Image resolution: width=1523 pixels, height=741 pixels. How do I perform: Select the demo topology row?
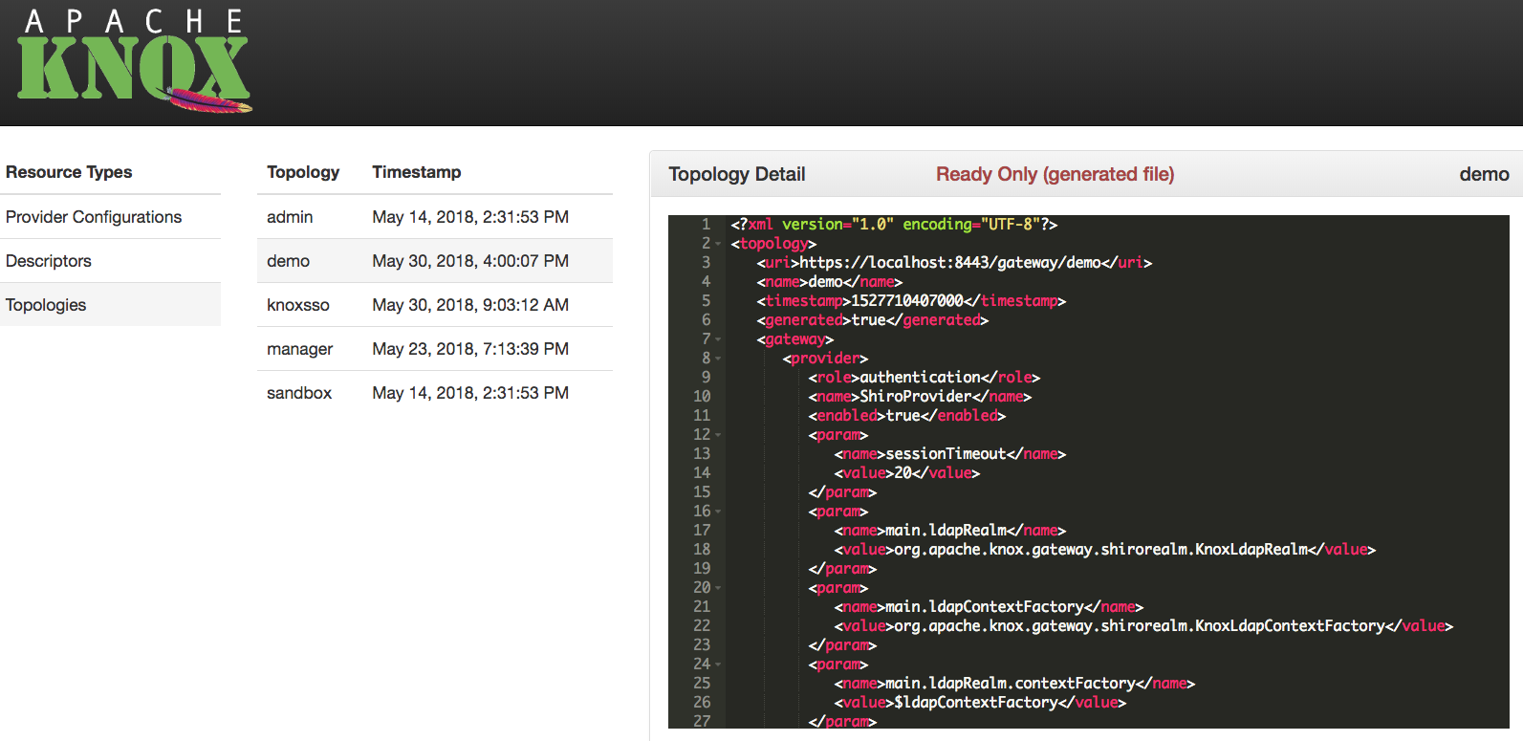coord(288,261)
